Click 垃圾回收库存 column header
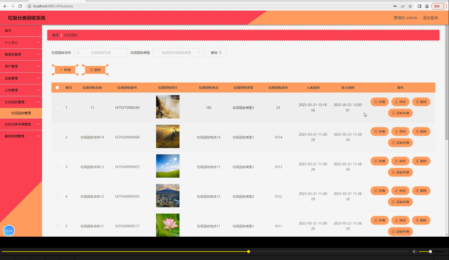449x260 pixels. 278,88
